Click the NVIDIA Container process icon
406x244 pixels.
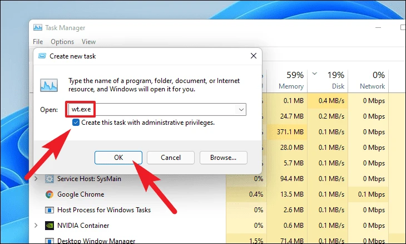point(49,226)
